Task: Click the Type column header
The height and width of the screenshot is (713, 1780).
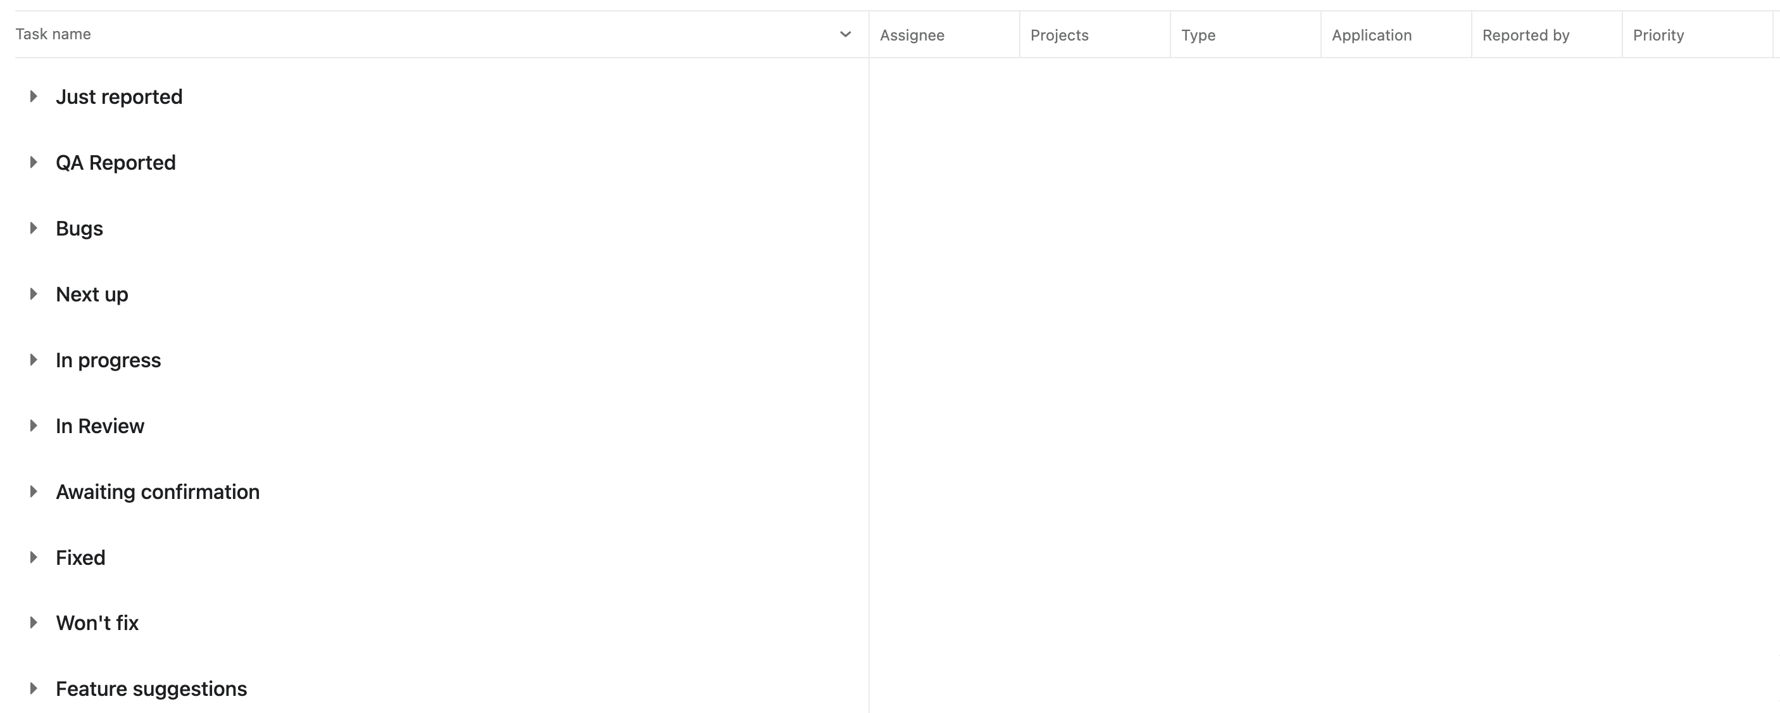Action: 1245,35
